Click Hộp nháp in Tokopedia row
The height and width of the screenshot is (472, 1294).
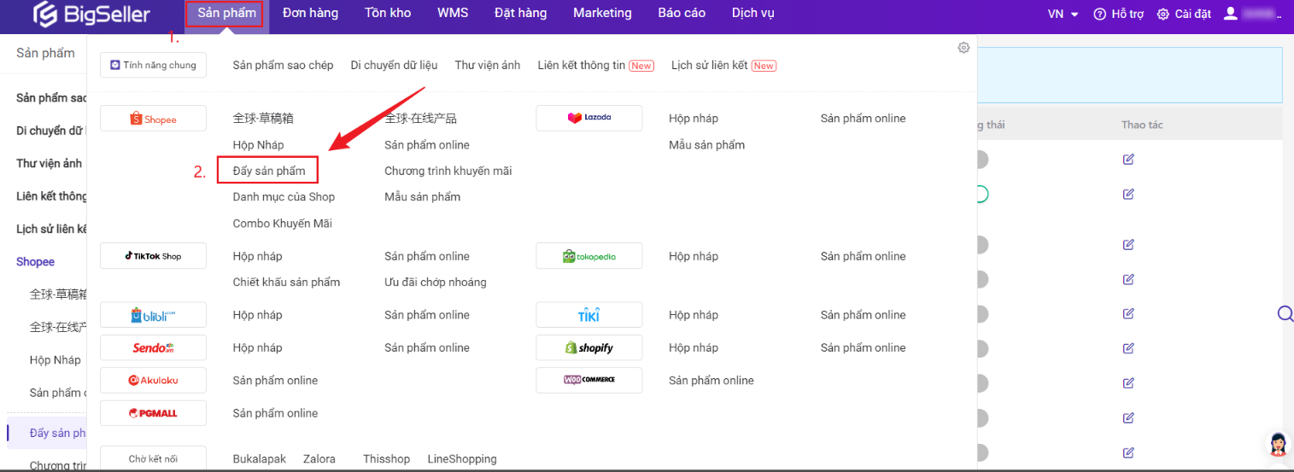694,256
